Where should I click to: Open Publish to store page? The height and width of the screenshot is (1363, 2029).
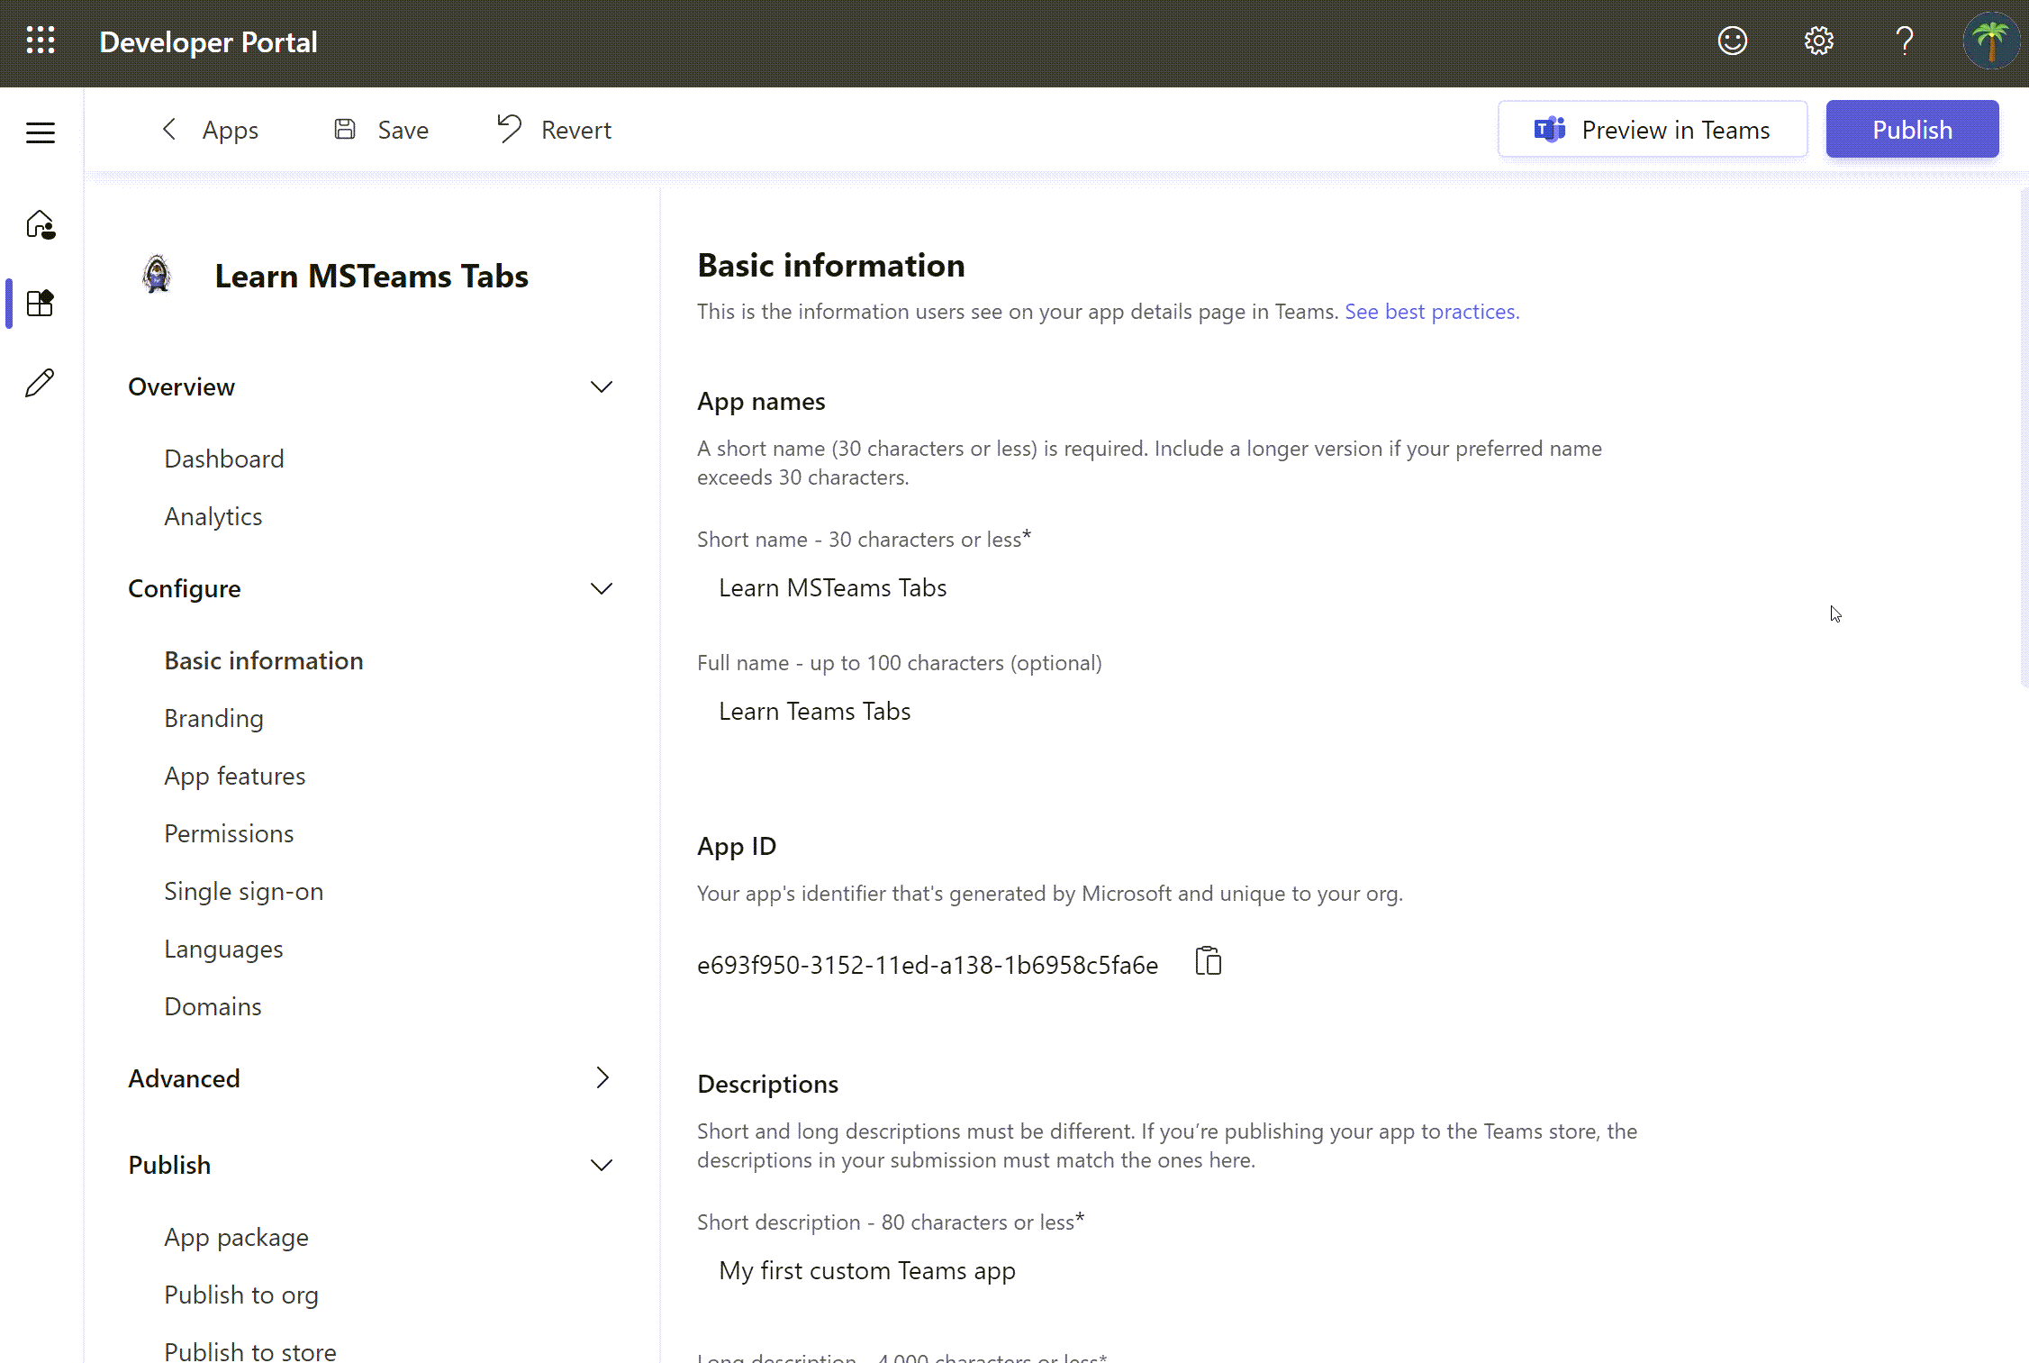[249, 1351]
